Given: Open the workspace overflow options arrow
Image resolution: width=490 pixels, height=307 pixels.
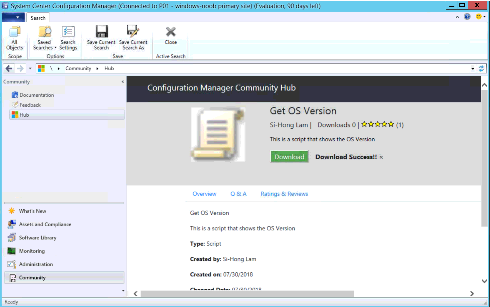Looking at the screenshot, I should (123, 290).
